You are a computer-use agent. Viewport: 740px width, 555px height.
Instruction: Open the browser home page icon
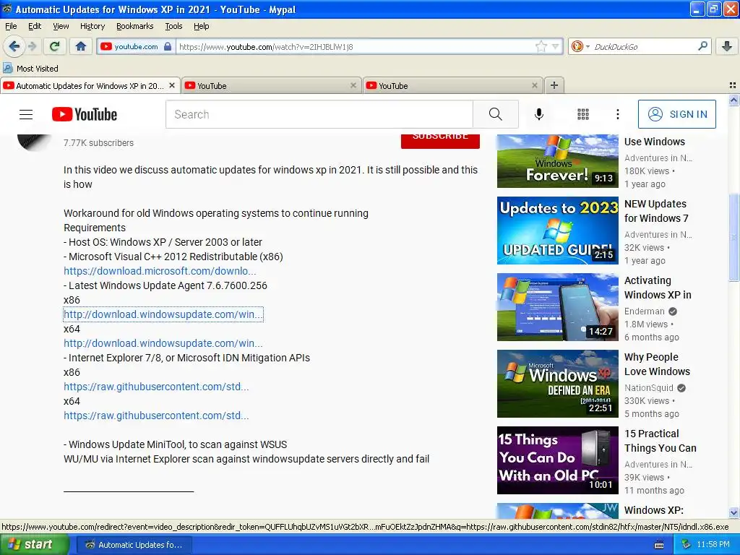tap(81, 46)
